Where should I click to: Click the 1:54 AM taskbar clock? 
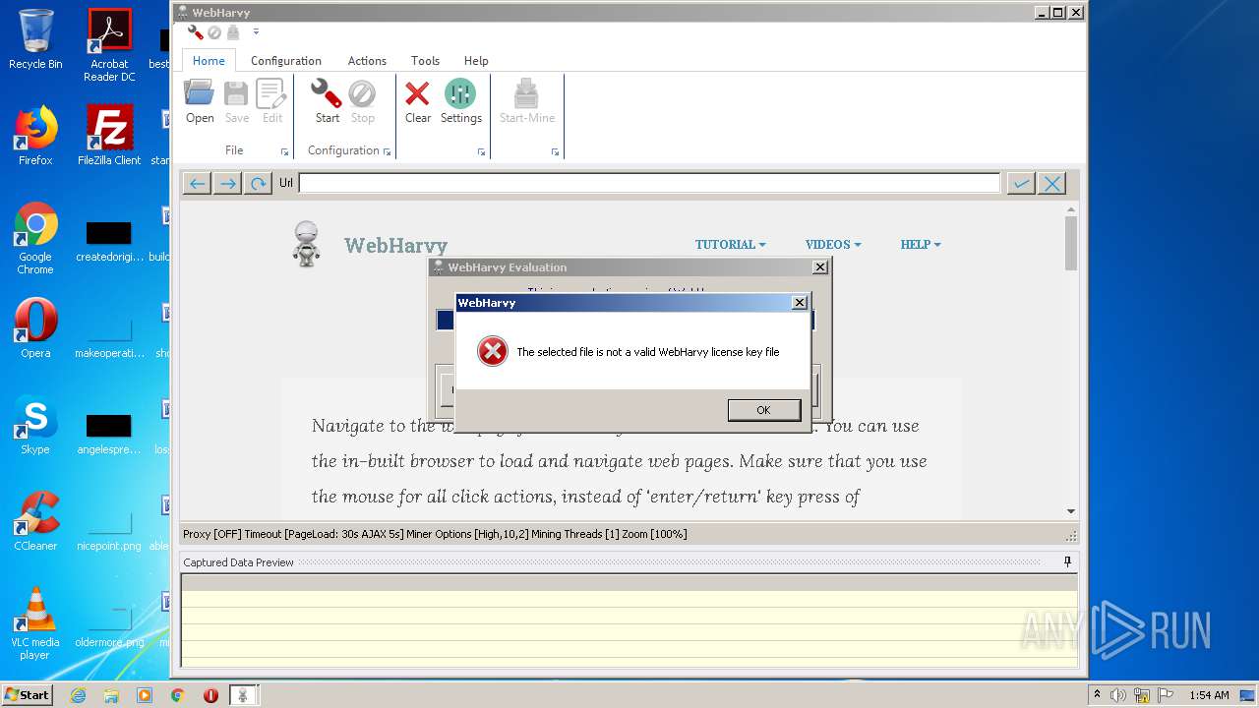click(1209, 695)
